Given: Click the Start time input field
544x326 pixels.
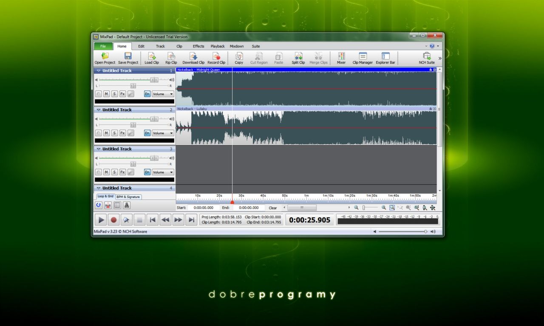Looking at the screenshot, I should [204, 208].
